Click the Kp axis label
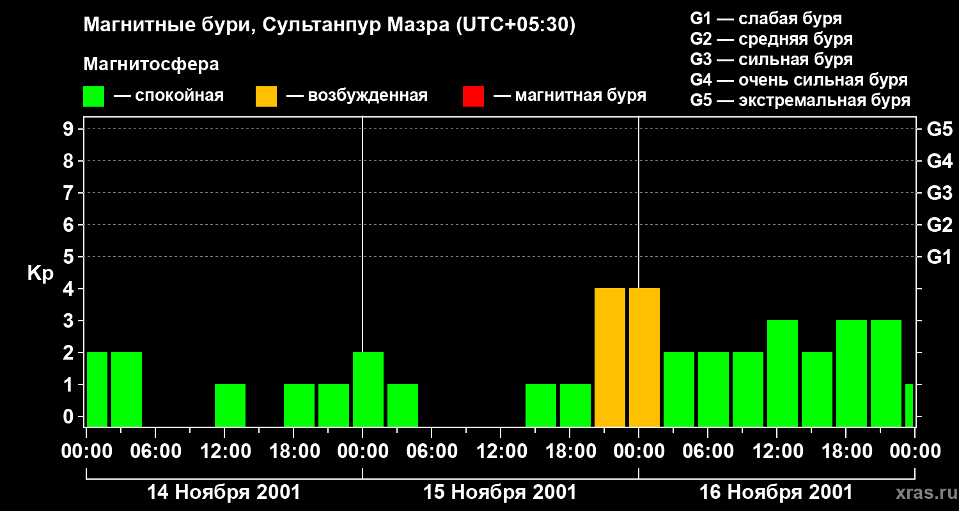This screenshot has width=959, height=511. tap(40, 273)
